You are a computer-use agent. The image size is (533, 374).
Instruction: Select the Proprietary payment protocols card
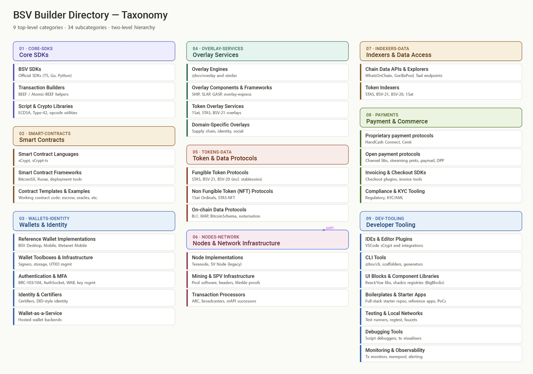(441, 139)
